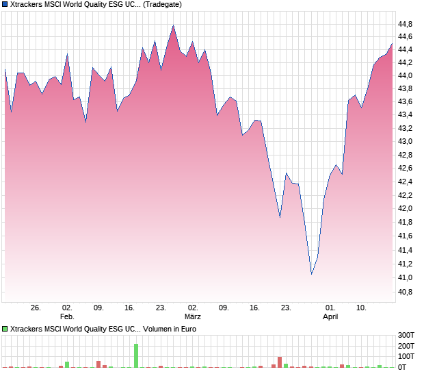This screenshot has width=424, height=374.
Task: Click the tallest red volume bar in late März
Action: (x=280, y=362)
